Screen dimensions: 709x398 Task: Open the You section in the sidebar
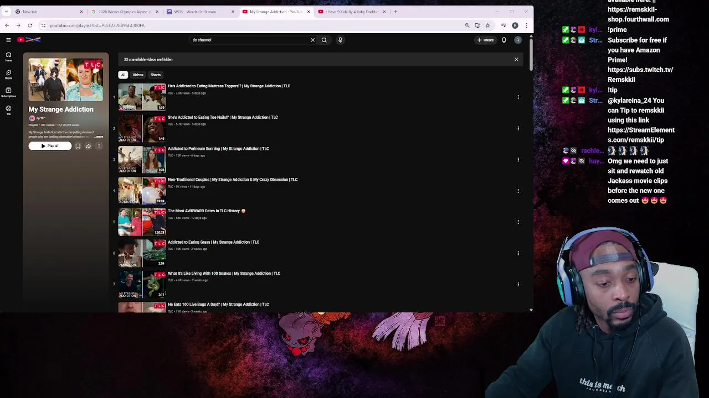[x=8, y=110]
